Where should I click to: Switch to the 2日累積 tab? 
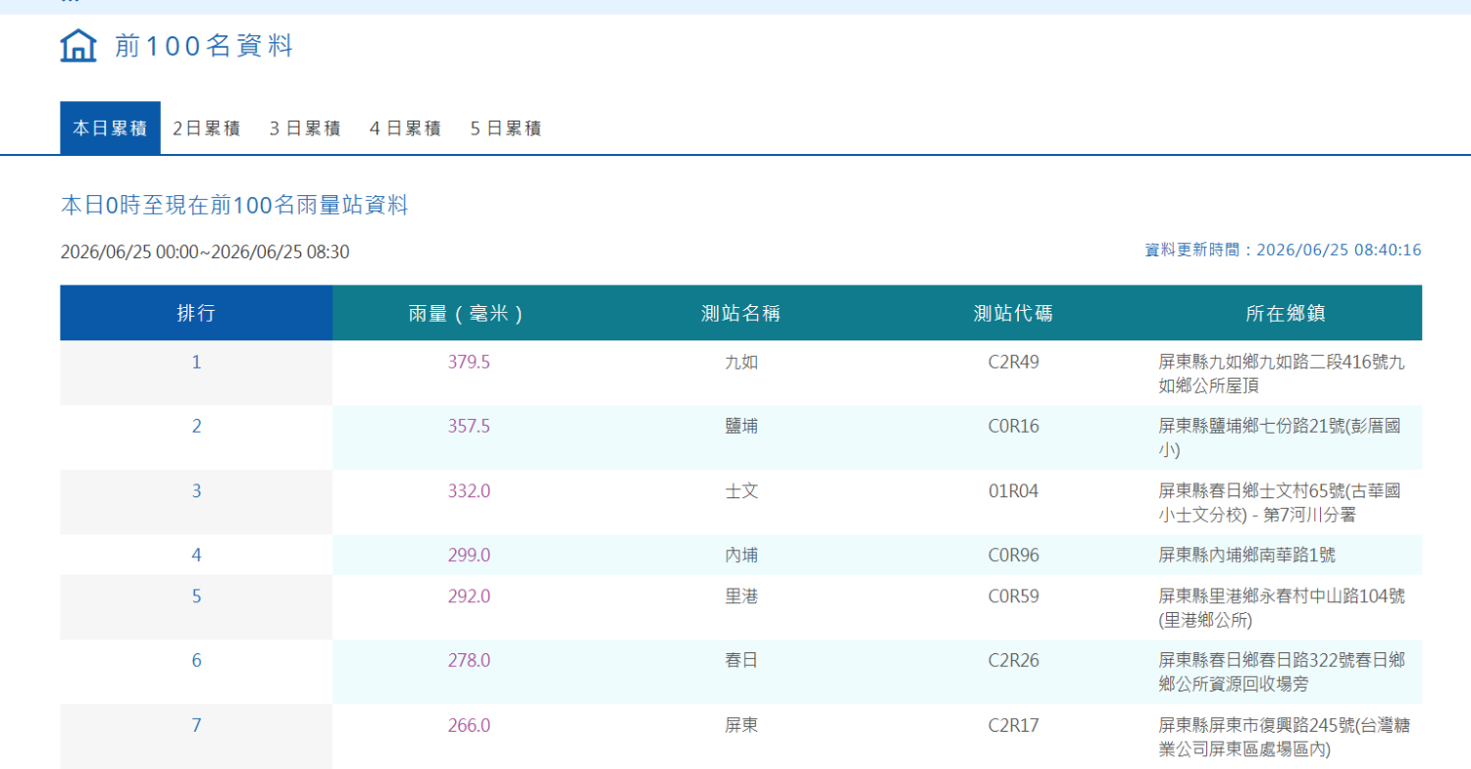(207, 128)
